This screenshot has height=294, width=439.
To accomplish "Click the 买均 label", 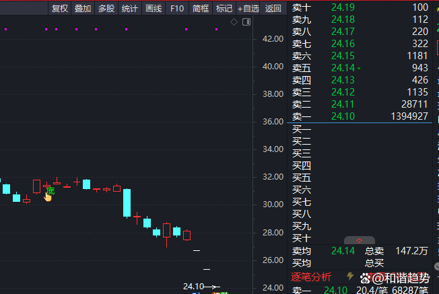I will 302,263.
